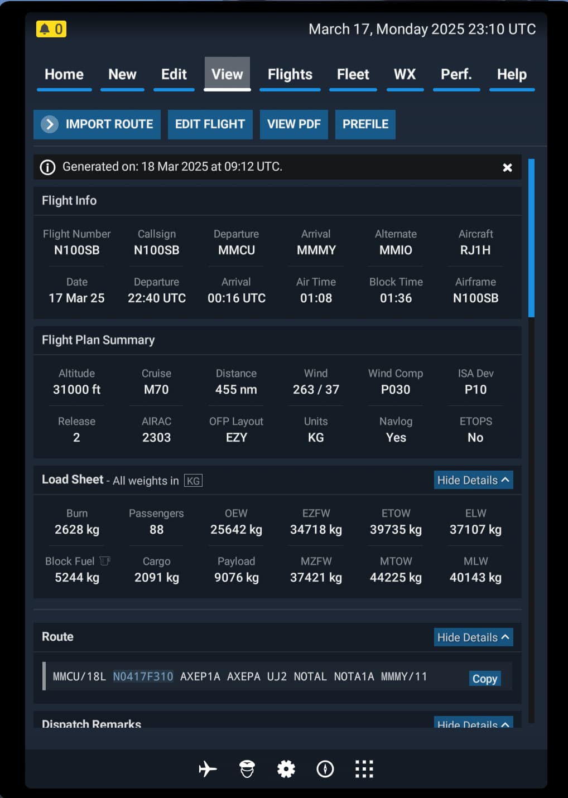Click the date and time header text
The height and width of the screenshot is (798, 568).
(x=422, y=29)
